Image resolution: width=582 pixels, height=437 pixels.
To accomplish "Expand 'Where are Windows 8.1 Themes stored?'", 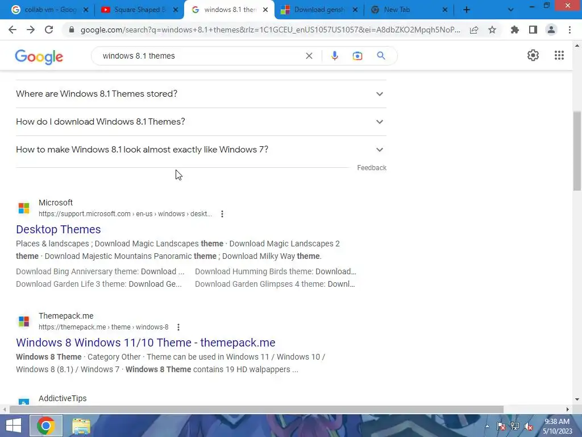I will coord(201,94).
